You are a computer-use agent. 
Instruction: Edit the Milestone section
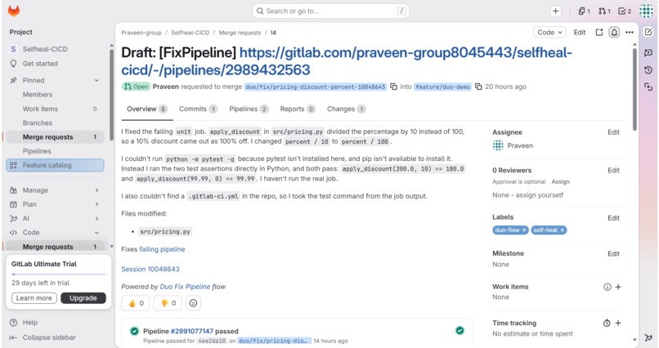tap(613, 254)
